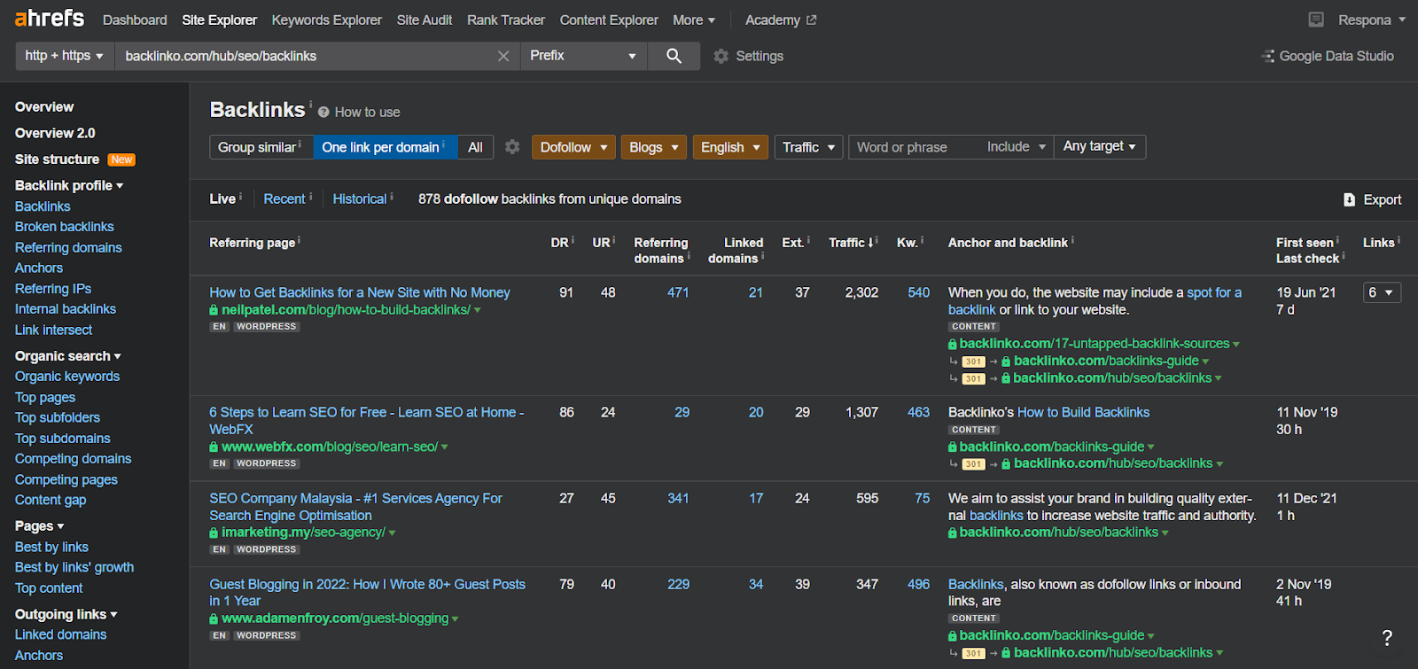
Task: Open Content gap in sidebar
Action: (51, 500)
